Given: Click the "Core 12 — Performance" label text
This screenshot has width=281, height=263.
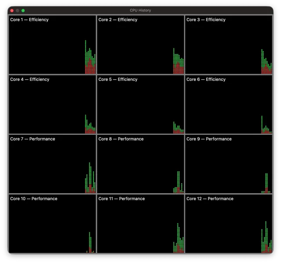Looking at the screenshot, I should [x=210, y=199].
